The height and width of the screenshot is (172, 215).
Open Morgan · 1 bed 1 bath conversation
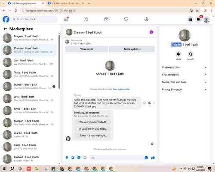[x=29, y=123]
